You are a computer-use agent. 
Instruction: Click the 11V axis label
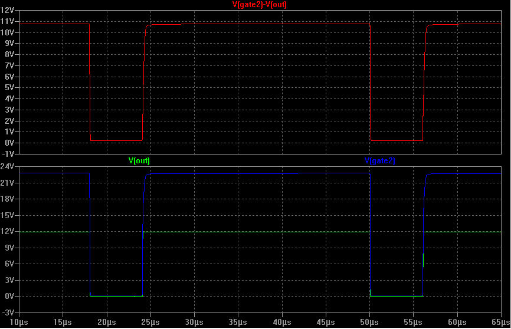tap(7, 21)
